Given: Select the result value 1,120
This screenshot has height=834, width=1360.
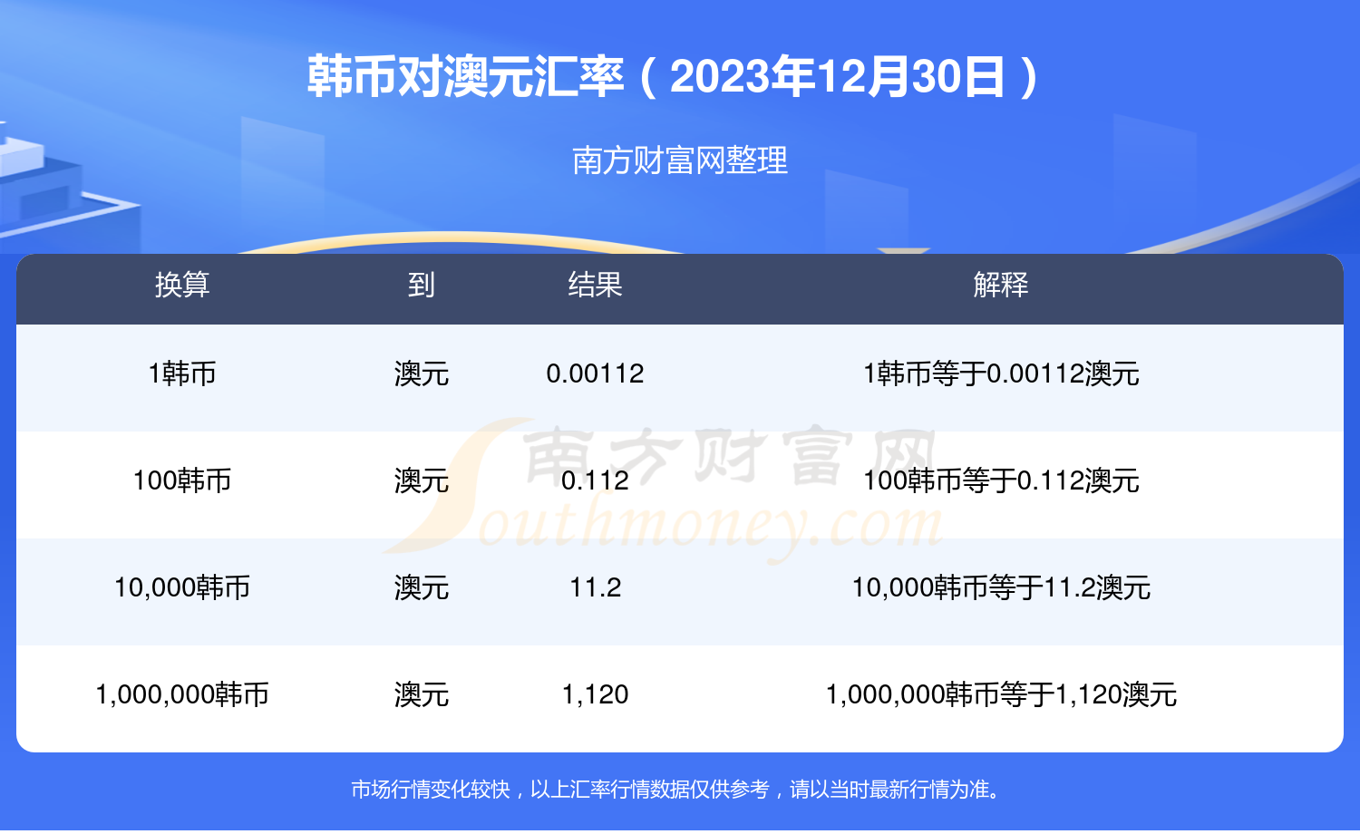Looking at the screenshot, I should [595, 694].
